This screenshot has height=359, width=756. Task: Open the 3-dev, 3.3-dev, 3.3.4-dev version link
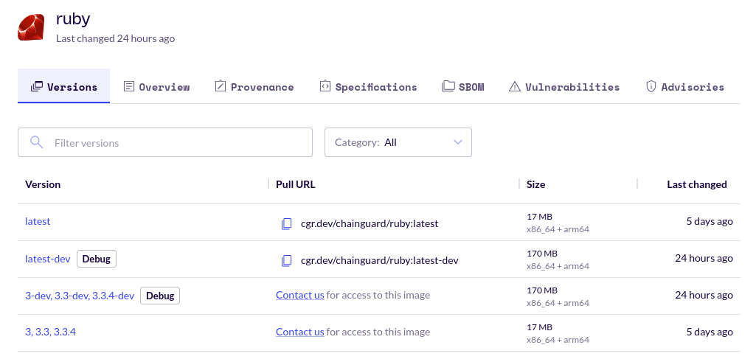click(80, 296)
